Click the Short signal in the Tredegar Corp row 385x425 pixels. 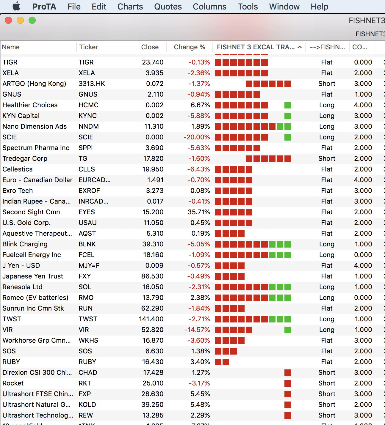coord(327,159)
